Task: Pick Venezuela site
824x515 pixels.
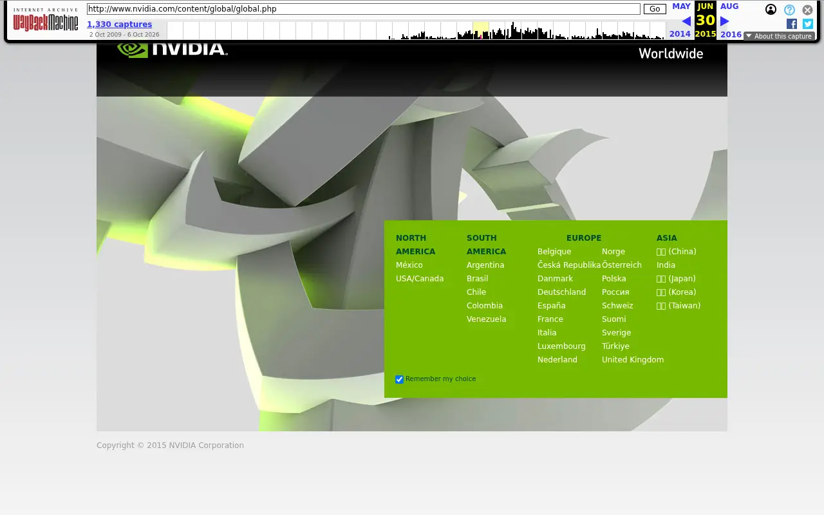Action: click(487, 319)
